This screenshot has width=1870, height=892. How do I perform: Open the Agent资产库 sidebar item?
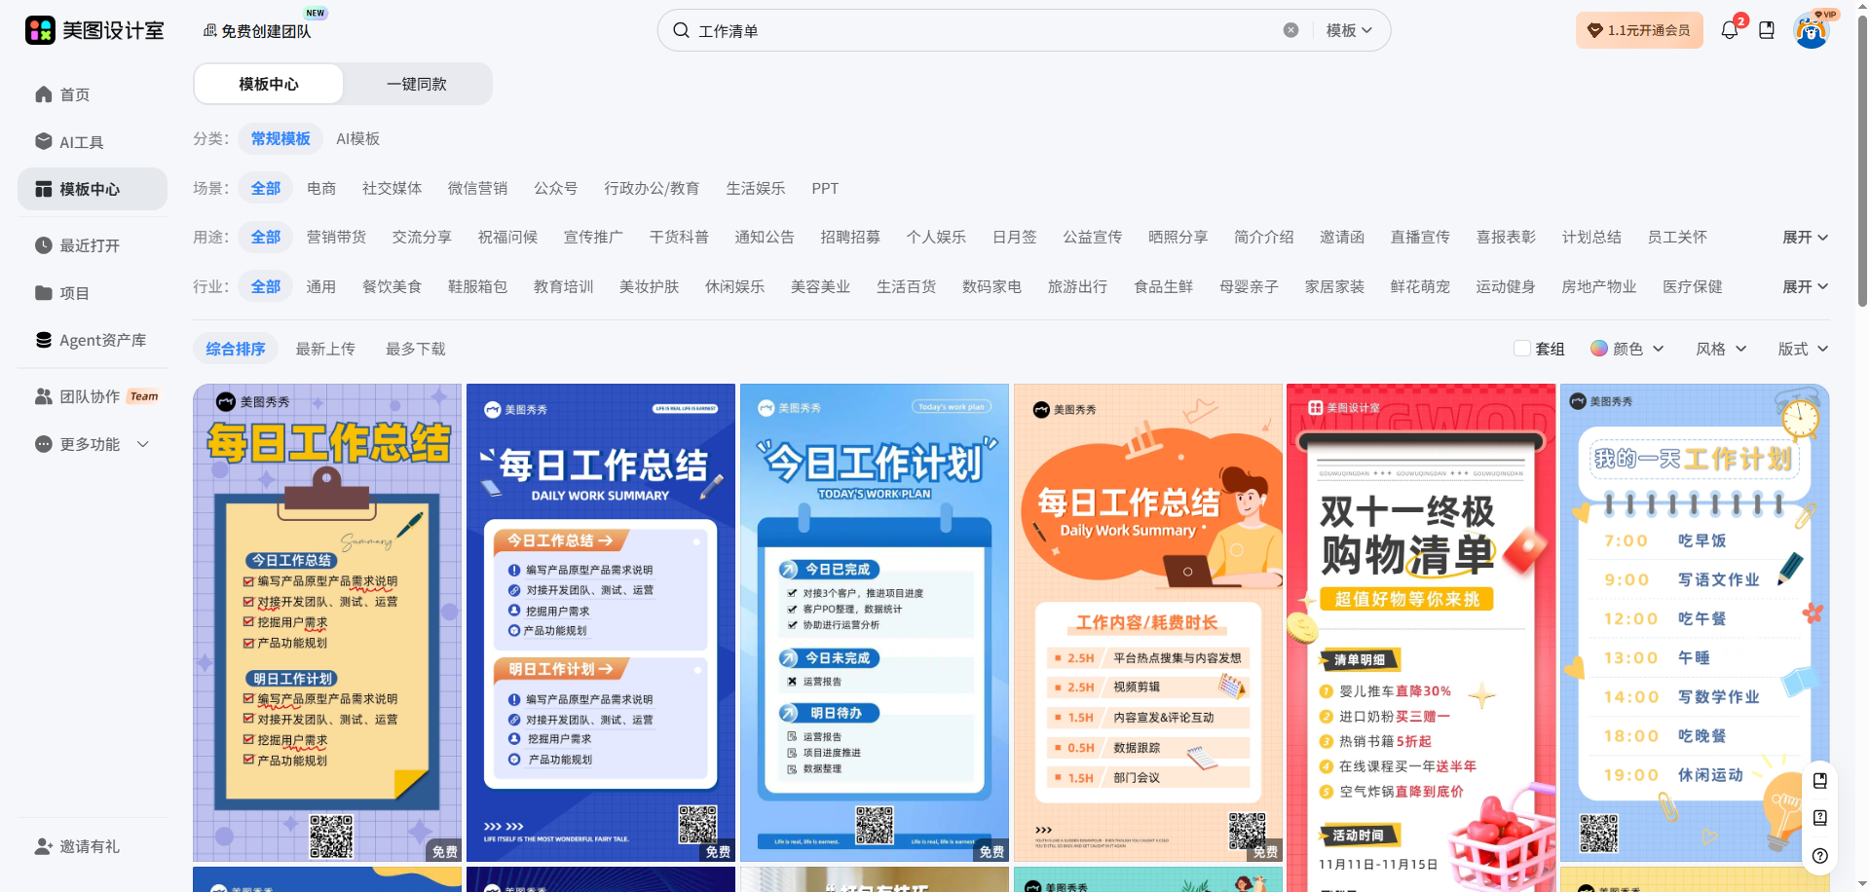102,340
